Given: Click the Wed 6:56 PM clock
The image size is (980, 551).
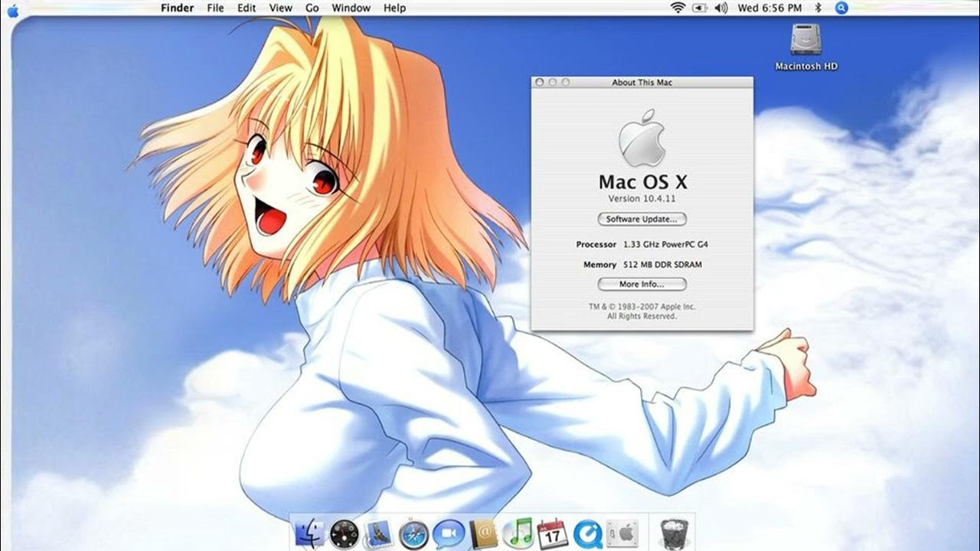Looking at the screenshot, I should 769,8.
